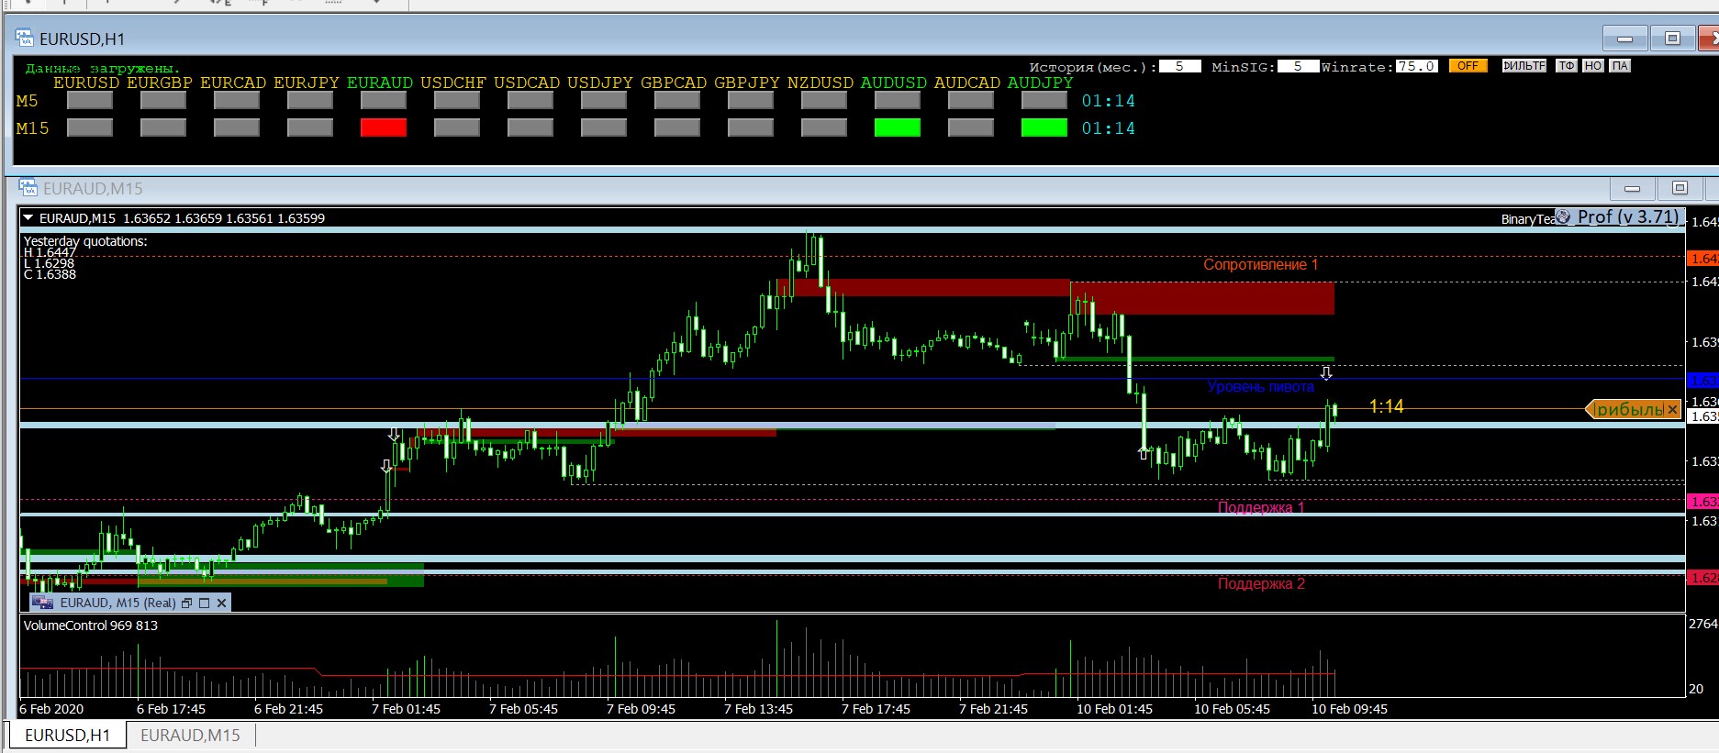
Task: Click the down arrow signal near the pivot line
Action: point(1326,372)
